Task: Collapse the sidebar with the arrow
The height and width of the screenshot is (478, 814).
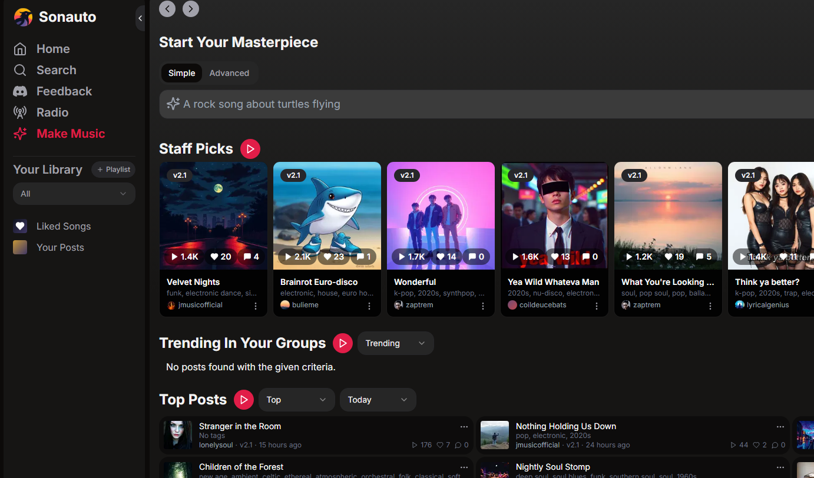Action: (x=140, y=18)
